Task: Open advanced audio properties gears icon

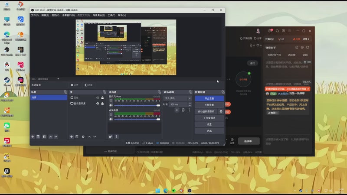Action: pos(111,137)
